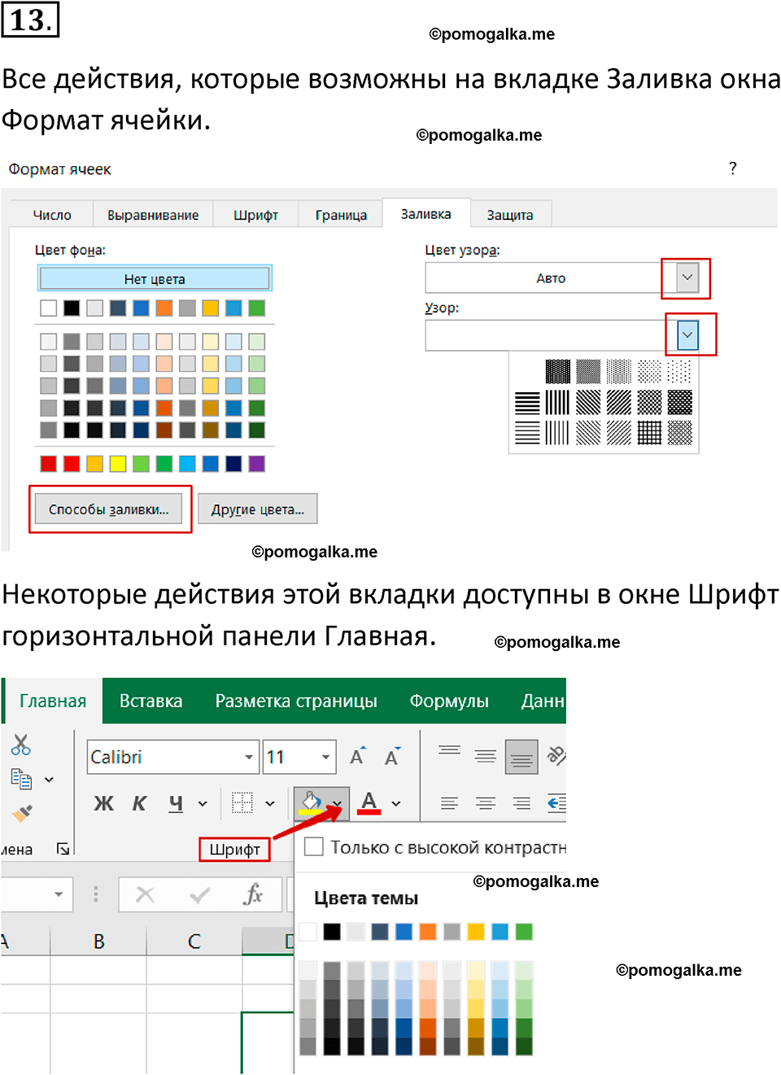Click the fill color paint bucket icon
The height and width of the screenshot is (1075, 781).
(311, 803)
